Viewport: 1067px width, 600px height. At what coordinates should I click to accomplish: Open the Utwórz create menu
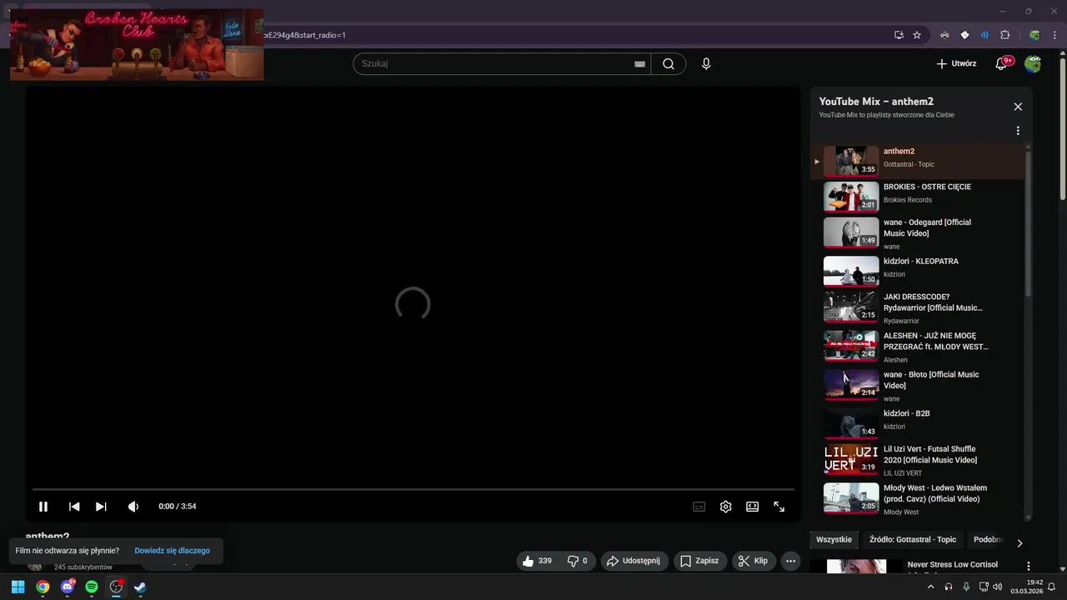[x=956, y=63]
